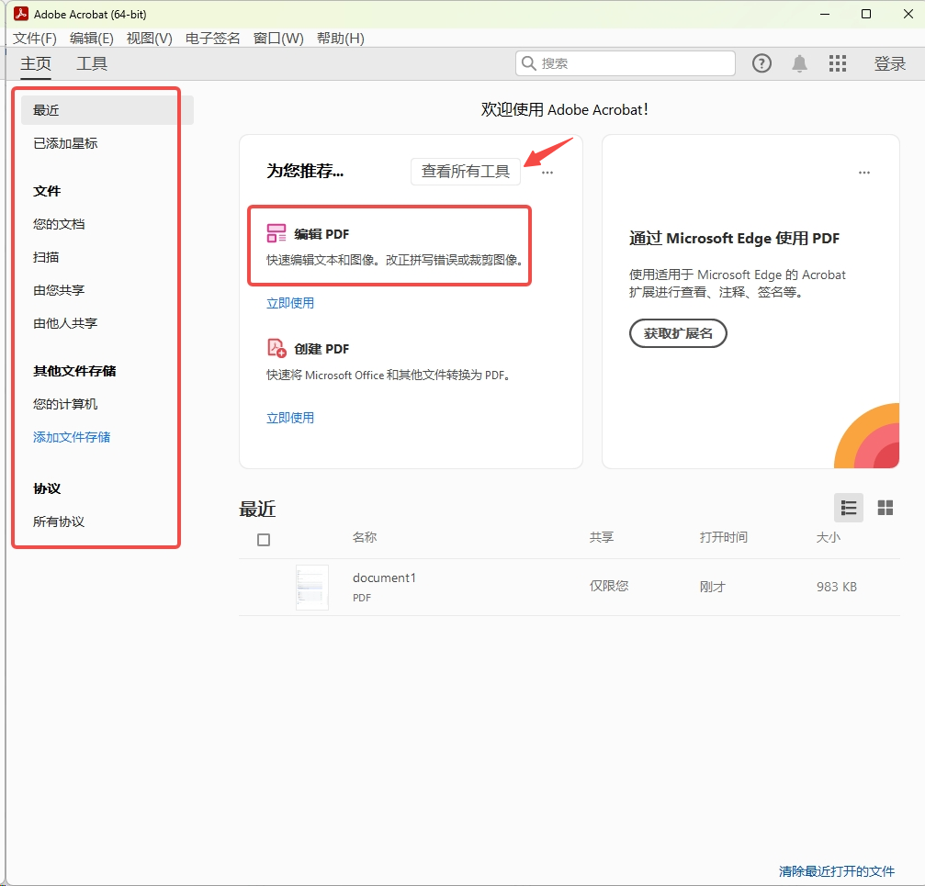Select 已添加星标 in the sidebar
This screenshot has width=925, height=886.
tap(65, 143)
